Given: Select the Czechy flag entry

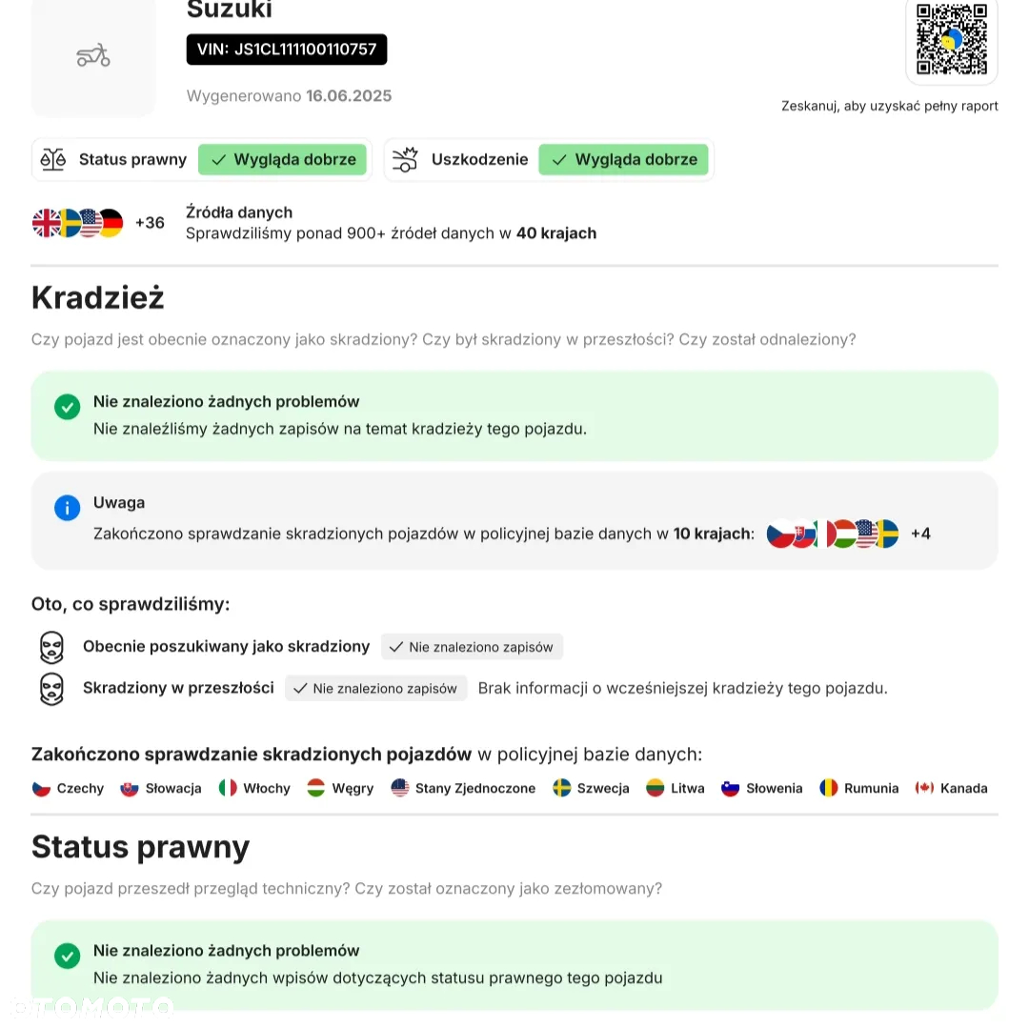Looking at the screenshot, I should pos(69,788).
